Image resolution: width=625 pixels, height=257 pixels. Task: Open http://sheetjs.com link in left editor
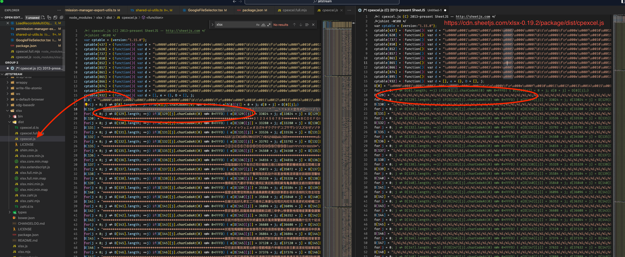pyautogui.click(x=183, y=31)
